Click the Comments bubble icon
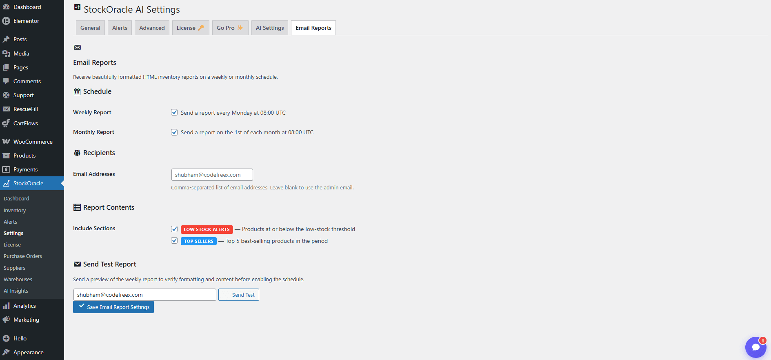The image size is (771, 360). [6, 81]
